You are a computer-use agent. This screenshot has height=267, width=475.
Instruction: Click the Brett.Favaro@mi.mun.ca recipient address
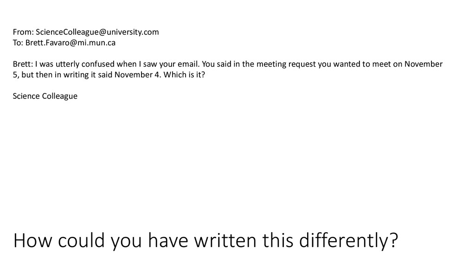click(71, 43)
